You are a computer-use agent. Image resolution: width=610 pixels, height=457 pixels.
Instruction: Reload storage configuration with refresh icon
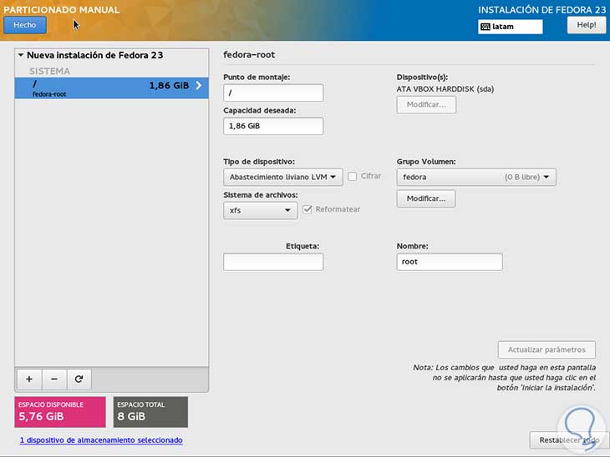point(79,379)
